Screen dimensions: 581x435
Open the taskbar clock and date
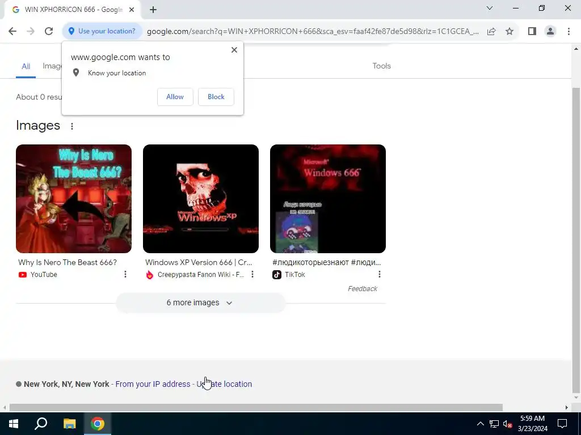pos(532,424)
